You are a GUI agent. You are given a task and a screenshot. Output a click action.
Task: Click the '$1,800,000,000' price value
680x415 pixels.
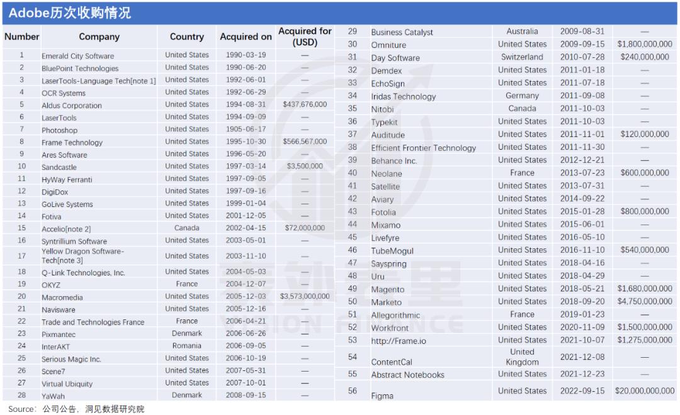(645, 44)
